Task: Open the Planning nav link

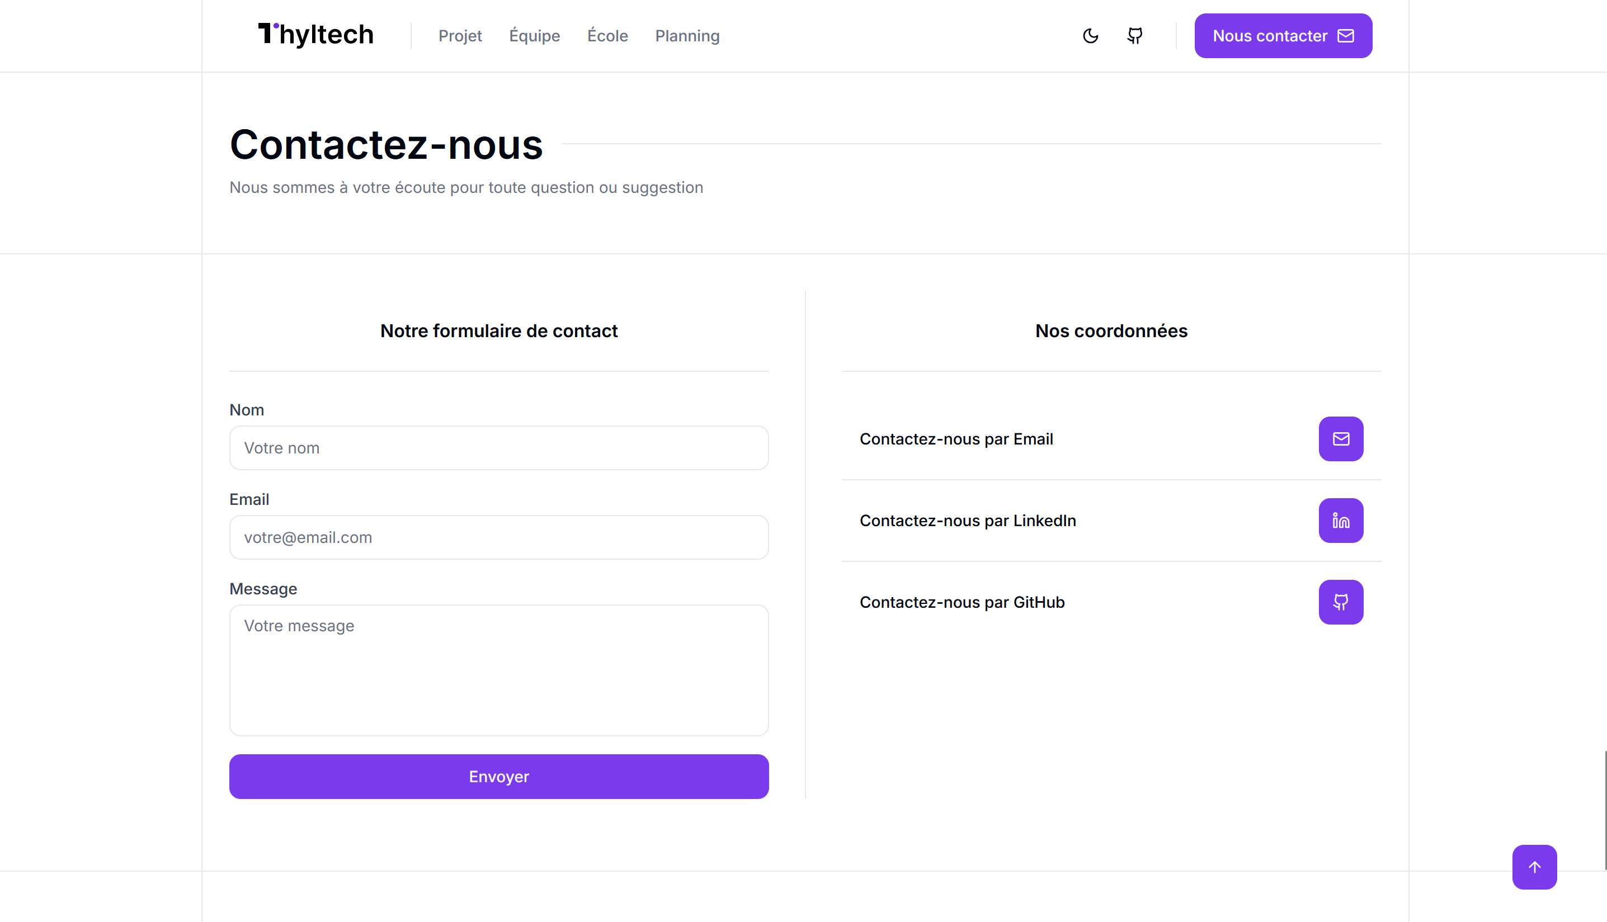Action: click(x=687, y=36)
